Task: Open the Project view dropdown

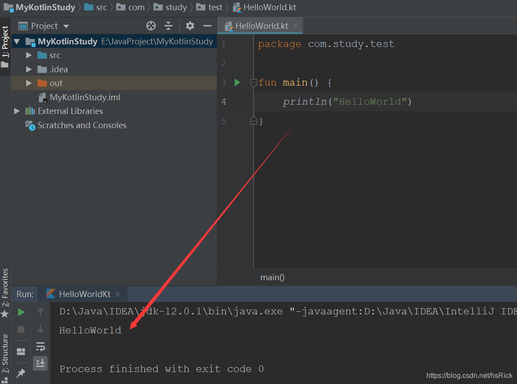Action: (66, 26)
